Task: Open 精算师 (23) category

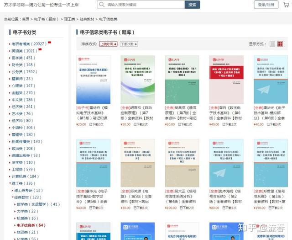Action: 22,79
